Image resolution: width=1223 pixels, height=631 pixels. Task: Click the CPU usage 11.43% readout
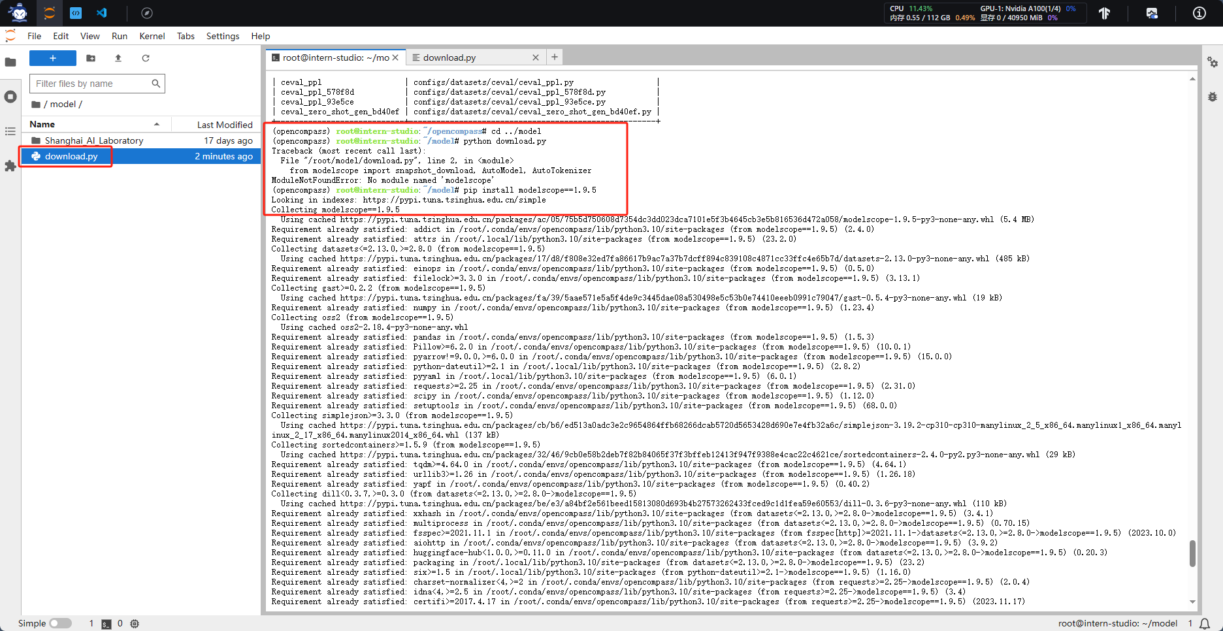[911, 8]
